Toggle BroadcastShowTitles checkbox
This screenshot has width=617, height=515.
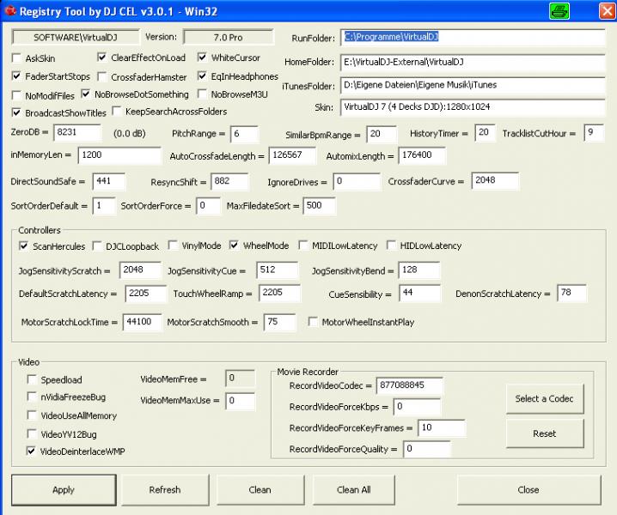16,112
